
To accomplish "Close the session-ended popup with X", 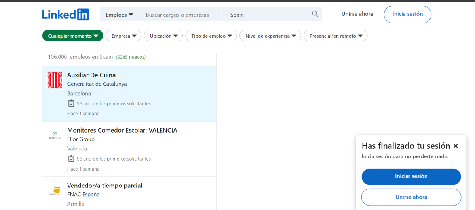I will 456,146.
